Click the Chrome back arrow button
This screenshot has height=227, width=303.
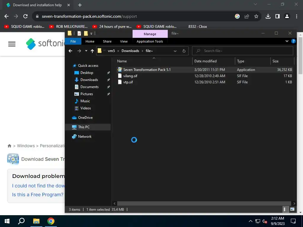7,17
